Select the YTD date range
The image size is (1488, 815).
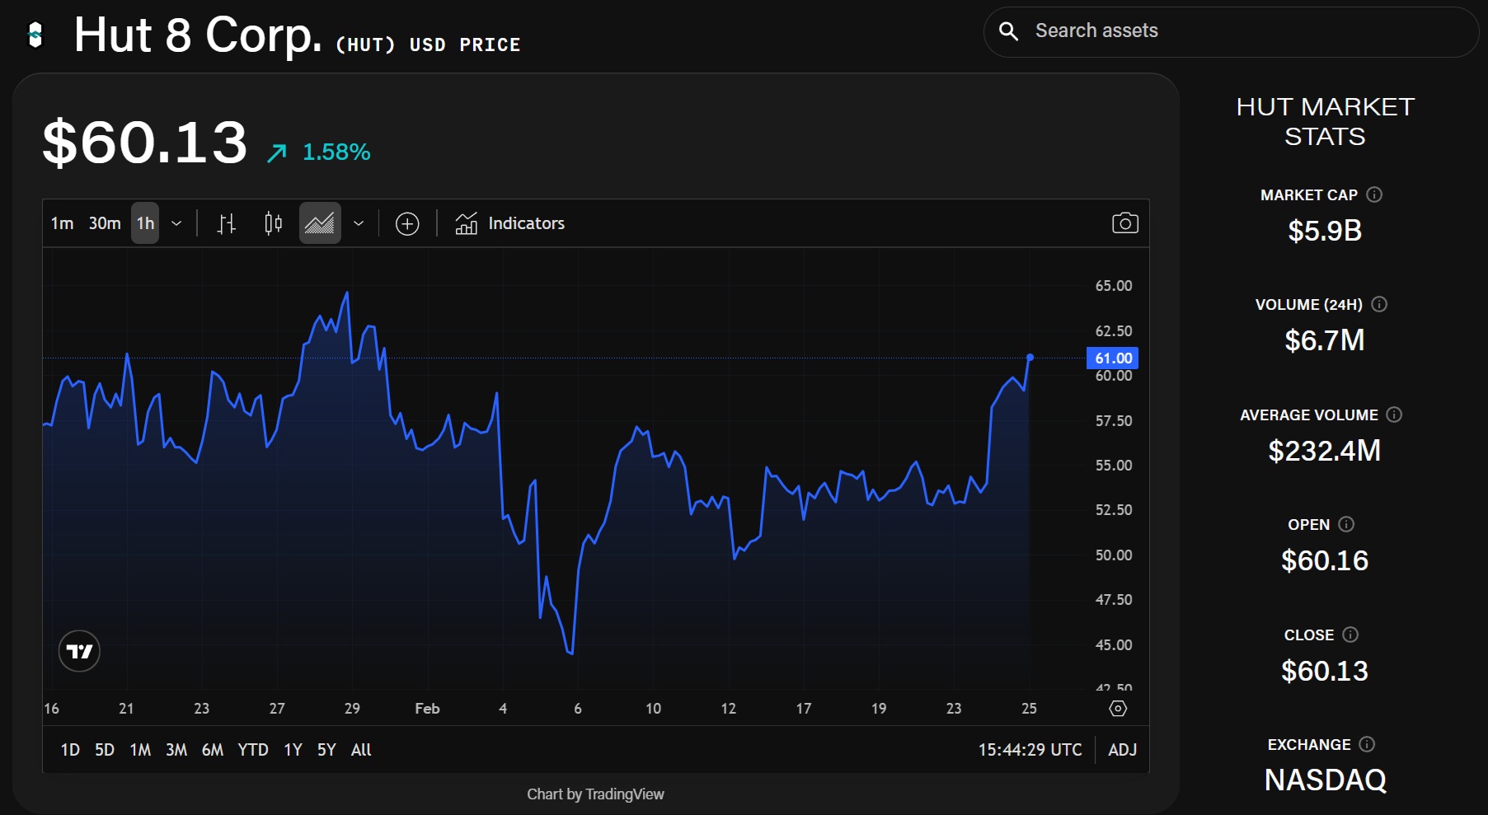coord(253,750)
